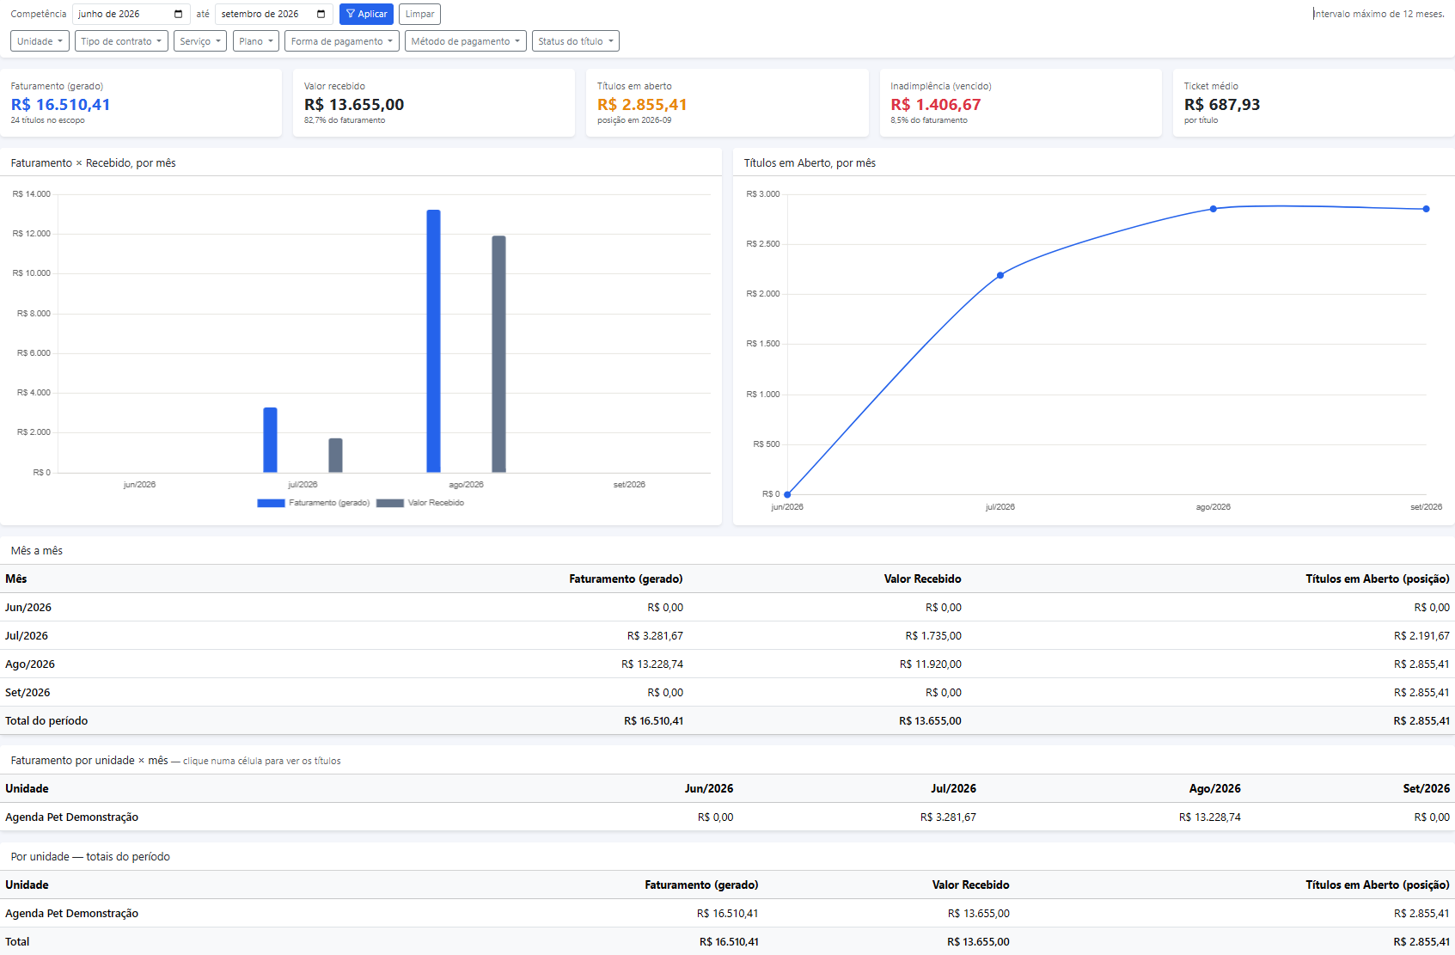The image size is (1455, 955).
Task: Click the Aplicar filter button
Action: pos(366,14)
